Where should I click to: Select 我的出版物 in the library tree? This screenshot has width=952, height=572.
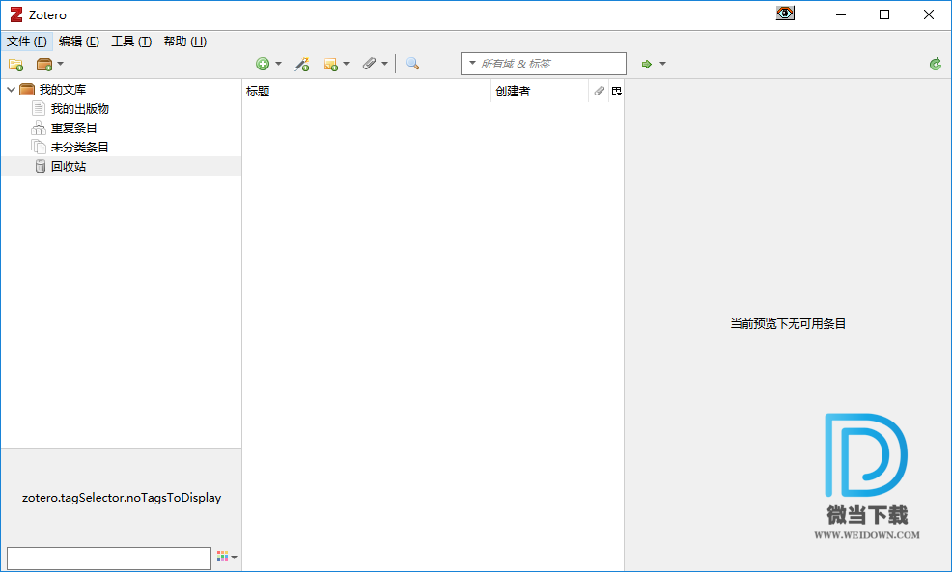79,109
